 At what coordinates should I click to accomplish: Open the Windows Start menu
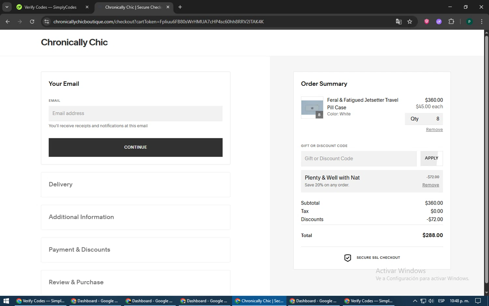pyautogui.click(x=6, y=301)
